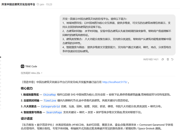
Task: Expand the 任务耗时 44m 20s details
Action: (32, 73)
